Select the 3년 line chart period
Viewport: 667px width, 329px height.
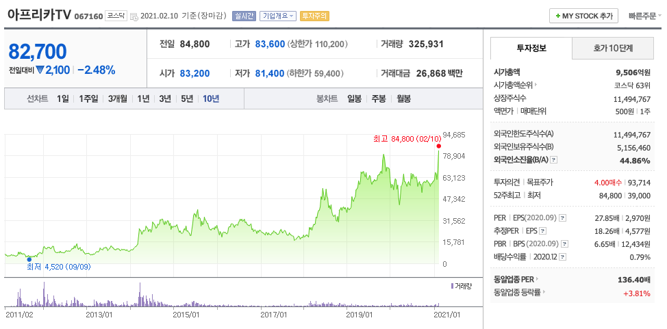tap(165, 98)
